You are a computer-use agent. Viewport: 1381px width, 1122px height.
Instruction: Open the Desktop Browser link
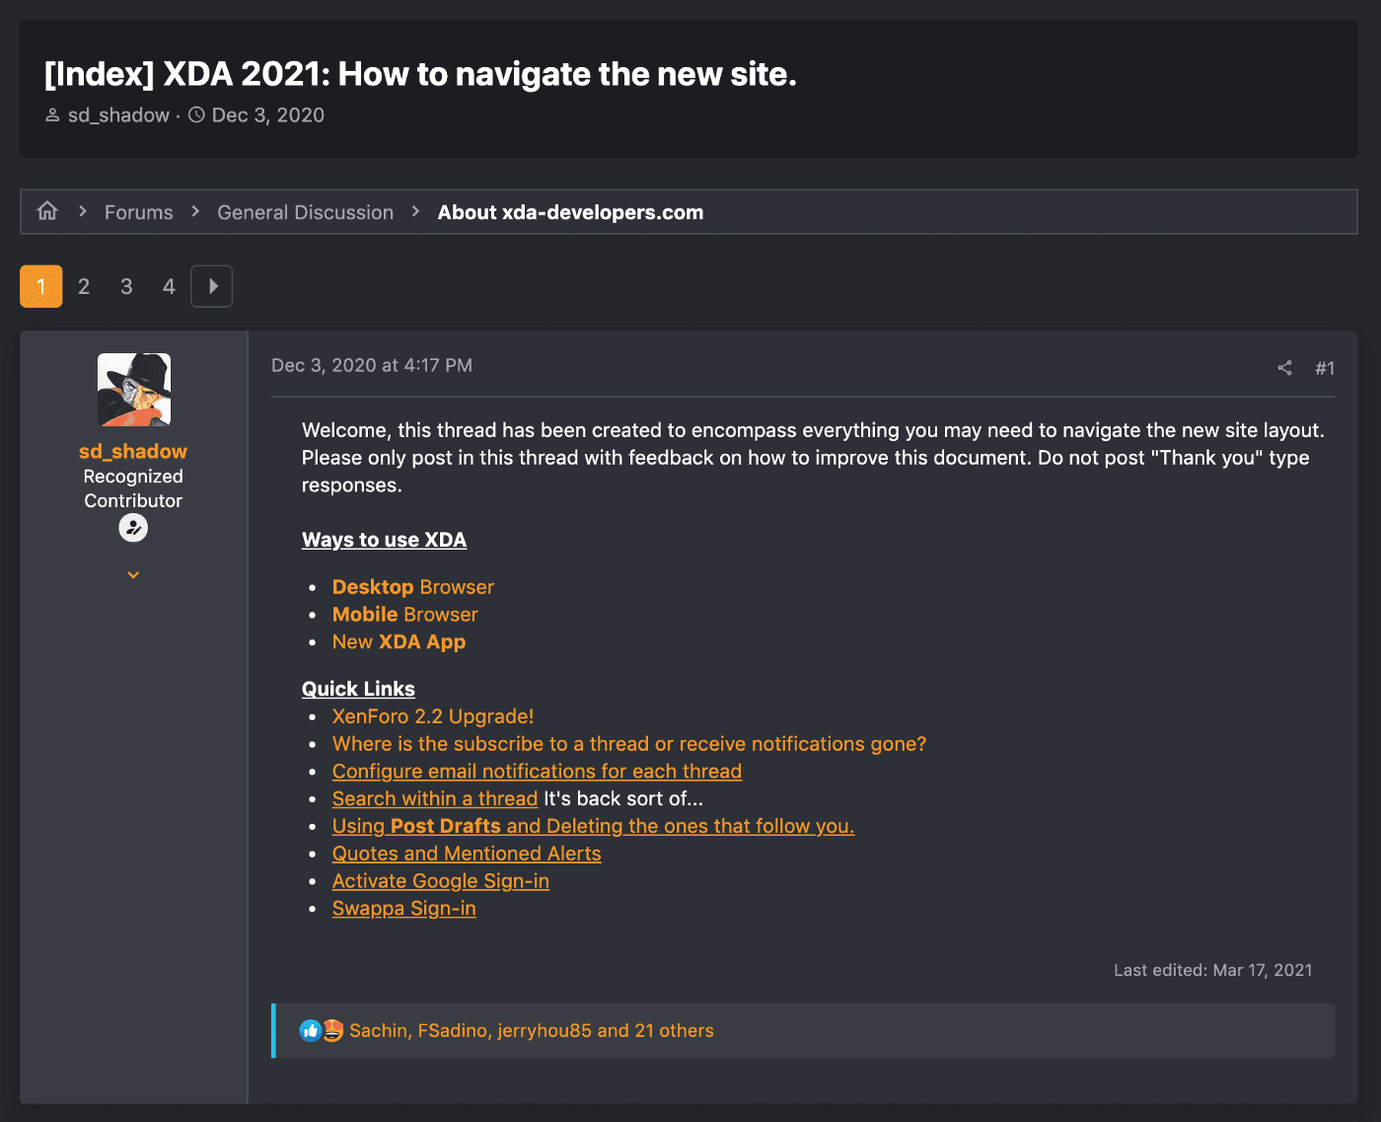click(x=412, y=587)
